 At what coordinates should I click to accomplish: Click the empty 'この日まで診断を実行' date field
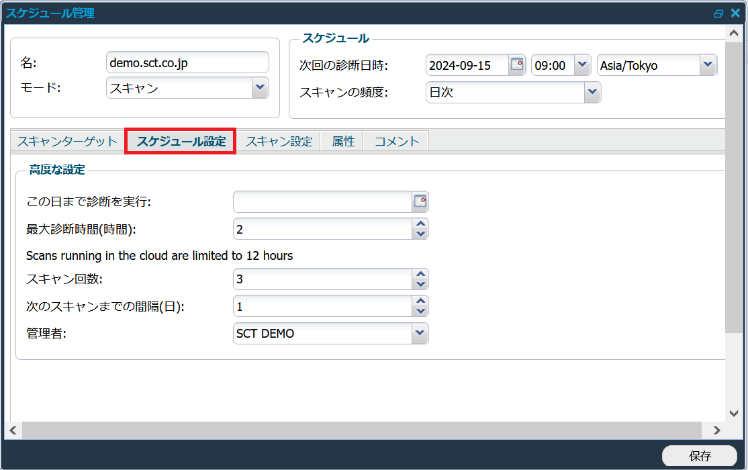tap(322, 202)
